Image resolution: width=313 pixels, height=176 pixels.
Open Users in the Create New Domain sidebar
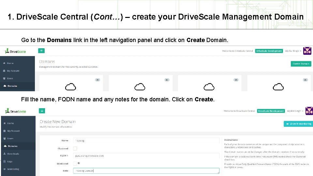coord(10,139)
